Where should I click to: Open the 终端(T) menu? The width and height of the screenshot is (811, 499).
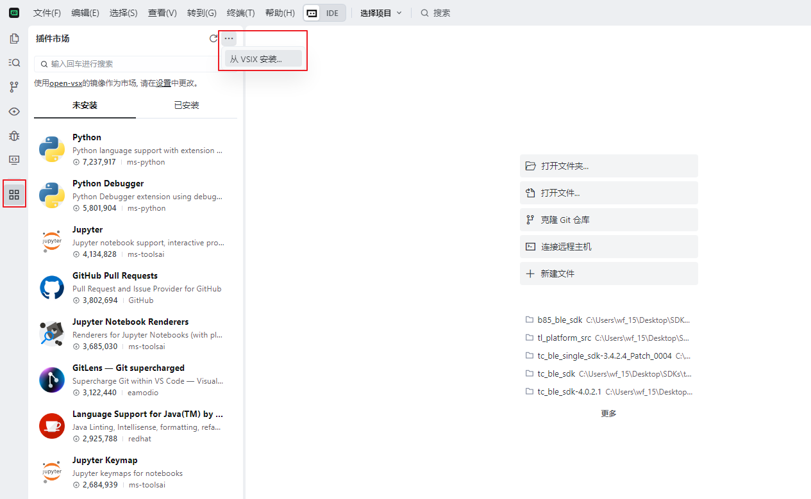click(240, 13)
